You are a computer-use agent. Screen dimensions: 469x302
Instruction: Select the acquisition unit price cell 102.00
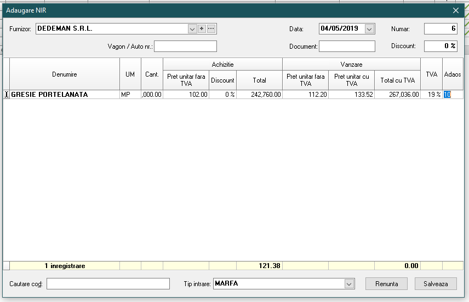(x=186, y=95)
